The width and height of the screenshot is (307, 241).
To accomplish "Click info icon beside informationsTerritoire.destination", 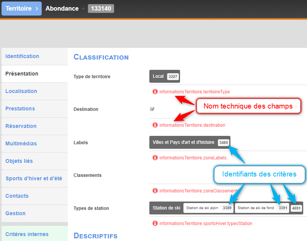I will [x=155, y=125].
